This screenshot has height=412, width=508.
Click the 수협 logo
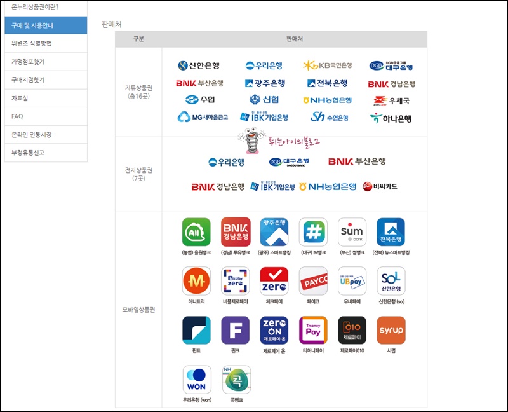point(200,100)
